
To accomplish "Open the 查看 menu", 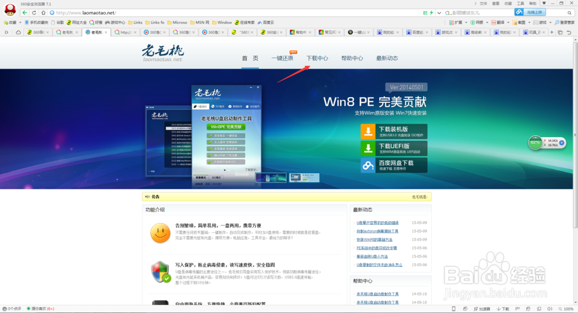I will (496, 3).
